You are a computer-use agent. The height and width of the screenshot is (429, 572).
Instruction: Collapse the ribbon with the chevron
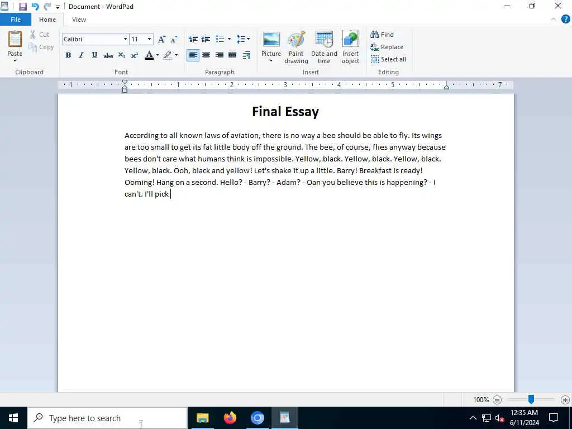554,20
